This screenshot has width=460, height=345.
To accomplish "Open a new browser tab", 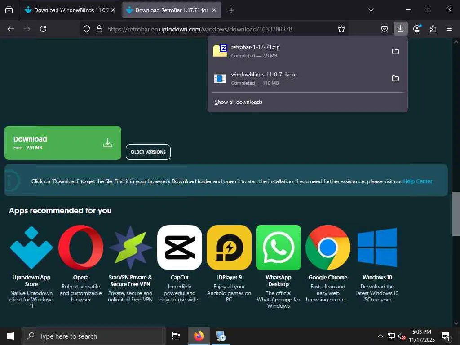I will [231, 10].
